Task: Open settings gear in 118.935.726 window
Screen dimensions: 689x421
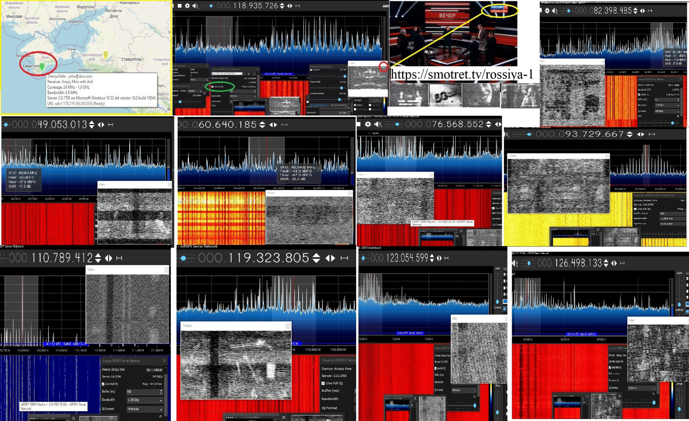Action: point(187,6)
